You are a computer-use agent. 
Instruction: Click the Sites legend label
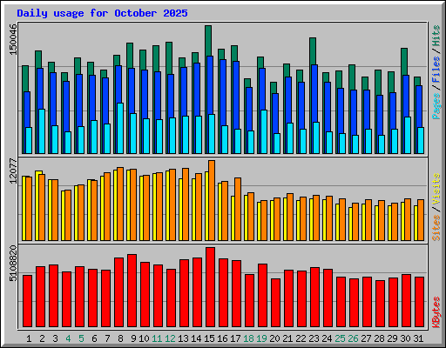coord(436,228)
